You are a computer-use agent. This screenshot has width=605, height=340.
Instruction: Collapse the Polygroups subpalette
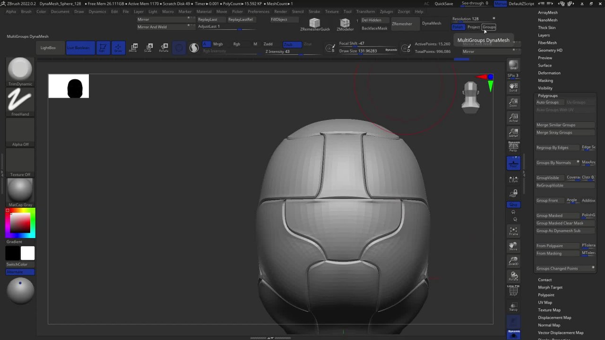[547, 95]
